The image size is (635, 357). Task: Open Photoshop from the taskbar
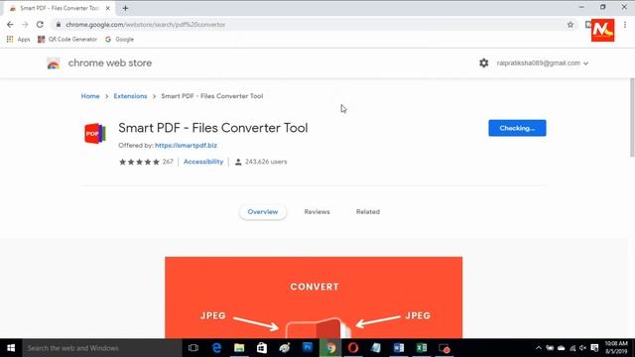click(x=308, y=348)
